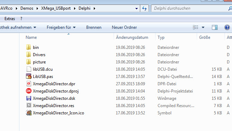Open the Extras menu
Image resolution: width=232 pixels, height=131 pixels.
(10, 19)
